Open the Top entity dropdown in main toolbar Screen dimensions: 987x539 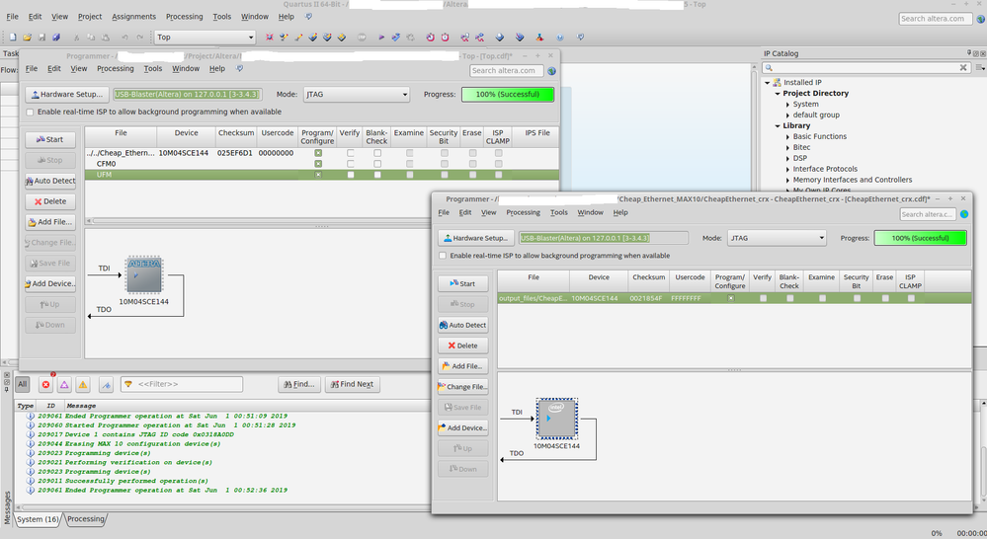[x=205, y=38]
